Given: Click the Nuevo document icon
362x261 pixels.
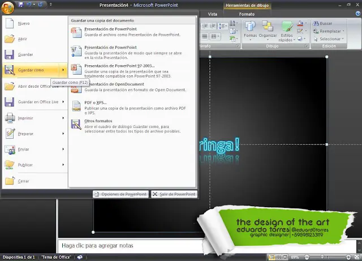Looking at the screenshot, I should pos(10,24).
